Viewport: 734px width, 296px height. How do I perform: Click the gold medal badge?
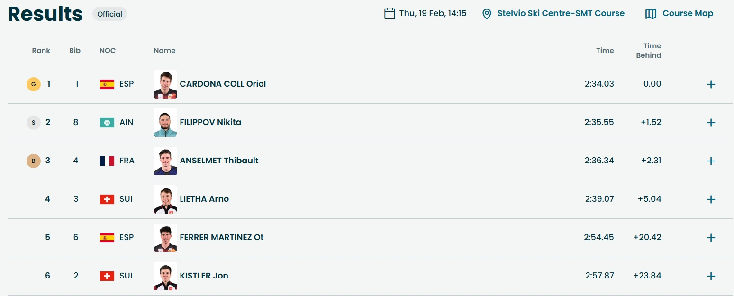pos(33,84)
